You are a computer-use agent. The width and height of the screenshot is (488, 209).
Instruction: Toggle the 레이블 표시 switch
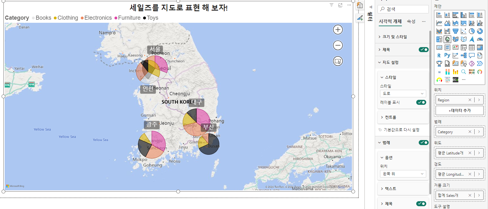[421, 102]
